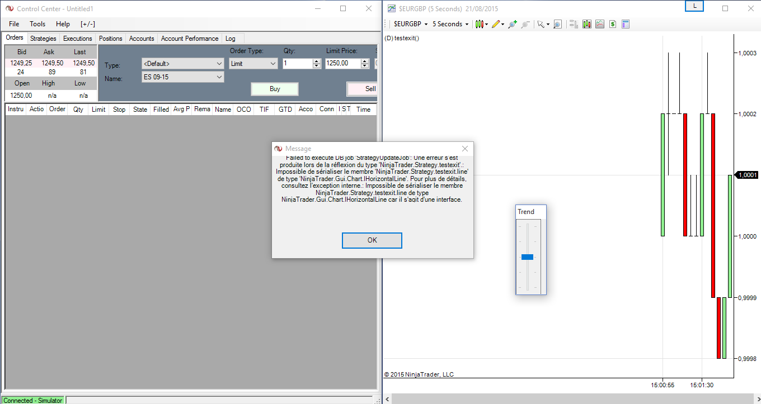
Task: Lower Limit Price with down arrow
Action: (x=365, y=66)
